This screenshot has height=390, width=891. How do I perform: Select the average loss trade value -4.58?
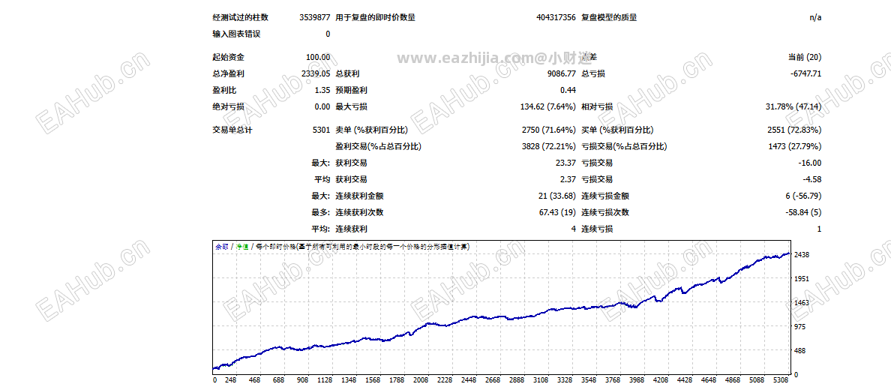(x=812, y=180)
